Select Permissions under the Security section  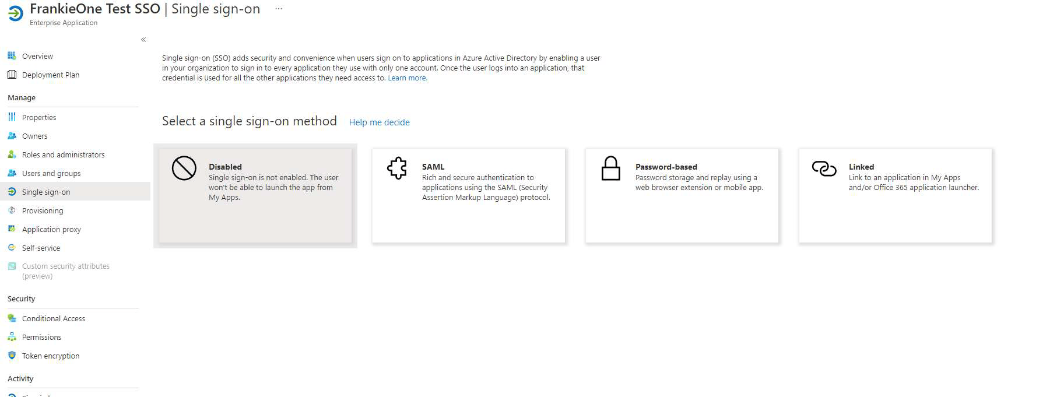tap(41, 337)
